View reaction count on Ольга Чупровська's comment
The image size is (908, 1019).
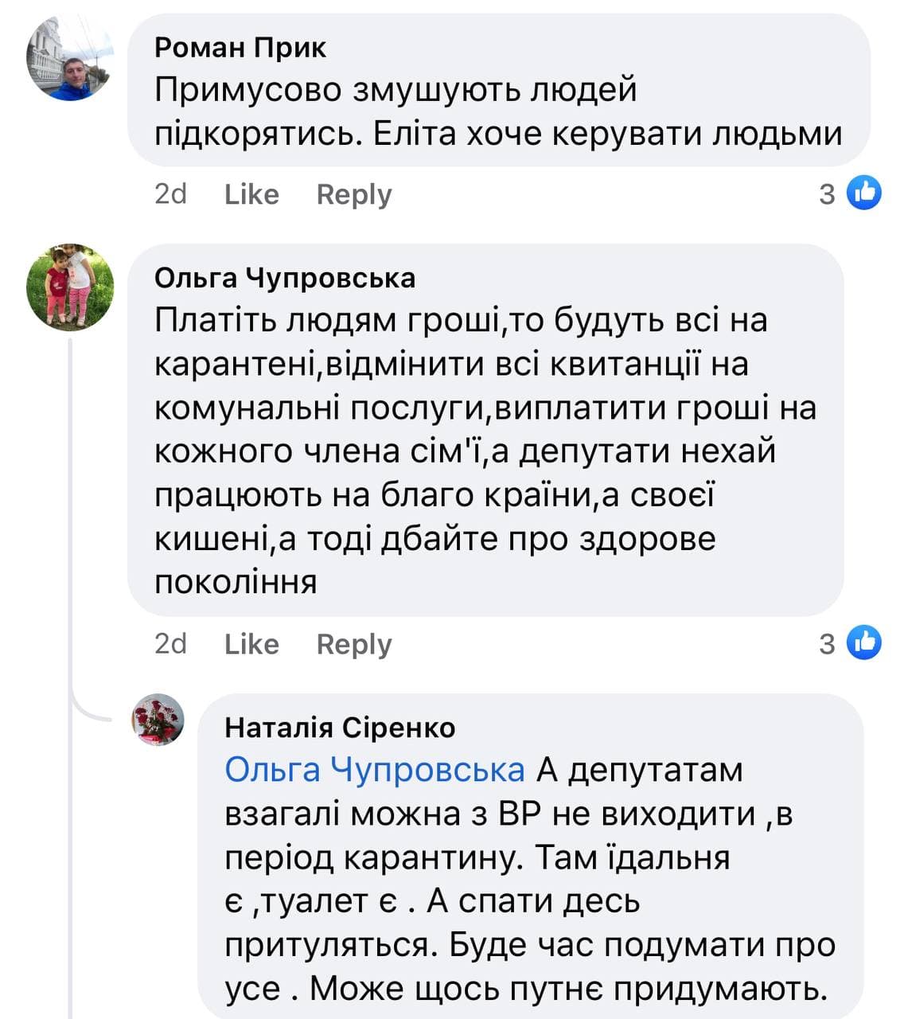(828, 643)
